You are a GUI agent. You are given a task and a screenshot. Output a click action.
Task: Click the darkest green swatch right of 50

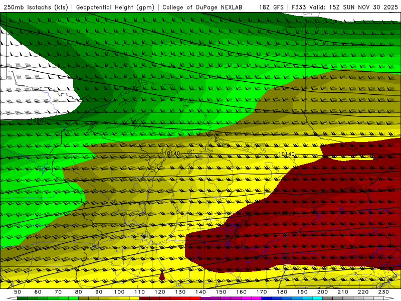tap(23, 298)
